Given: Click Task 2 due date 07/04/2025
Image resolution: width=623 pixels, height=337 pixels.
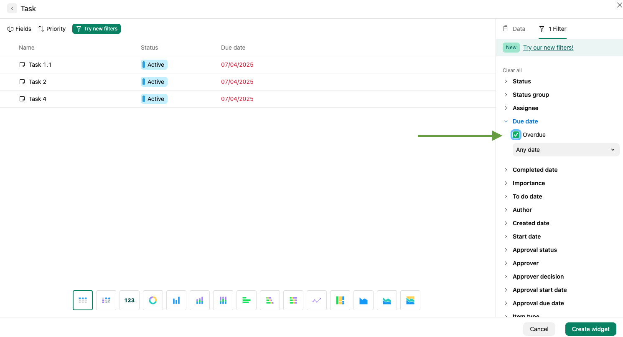Looking at the screenshot, I should [237, 82].
